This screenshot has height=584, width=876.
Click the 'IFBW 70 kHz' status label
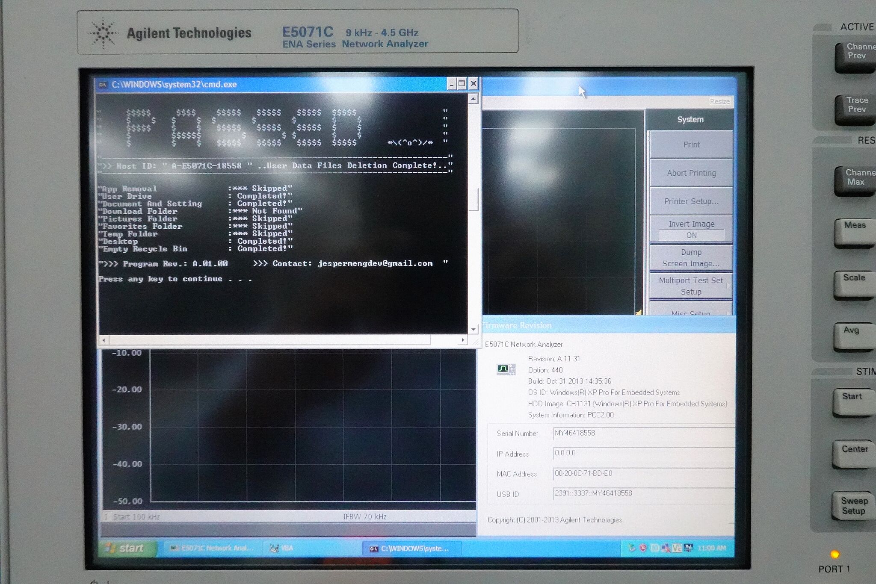point(364,516)
